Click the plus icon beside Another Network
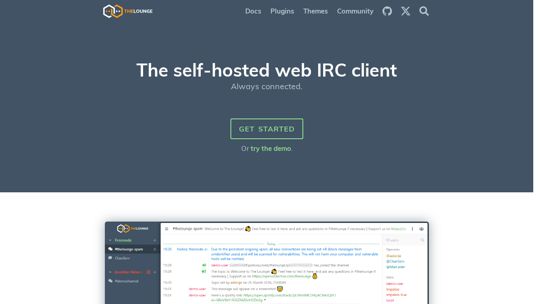The height and width of the screenshot is (304, 540). pyautogui.click(x=155, y=272)
